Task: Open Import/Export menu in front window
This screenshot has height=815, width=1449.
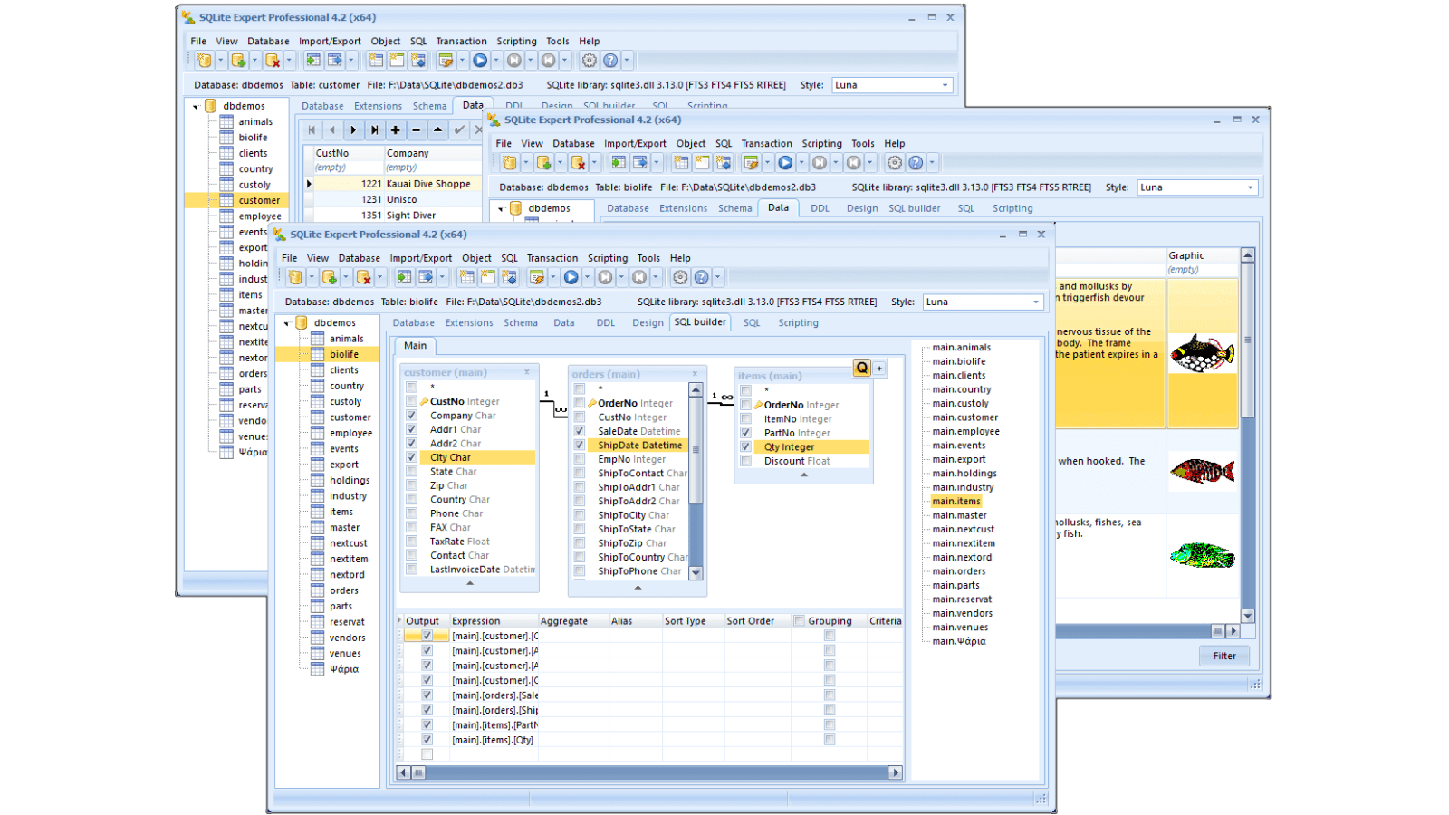Action: pyautogui.click(x=420, y=258)
